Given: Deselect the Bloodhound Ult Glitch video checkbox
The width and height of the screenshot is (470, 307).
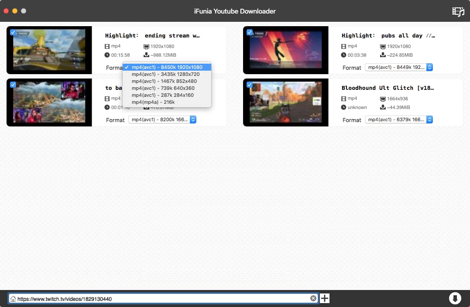Looking at the screenshot, I should click(x=250, y=85).
